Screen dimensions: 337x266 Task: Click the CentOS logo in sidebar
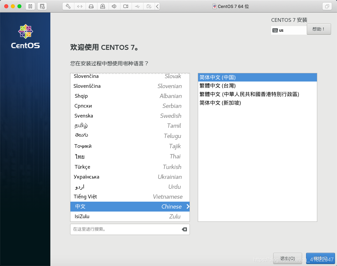point(25,36)
